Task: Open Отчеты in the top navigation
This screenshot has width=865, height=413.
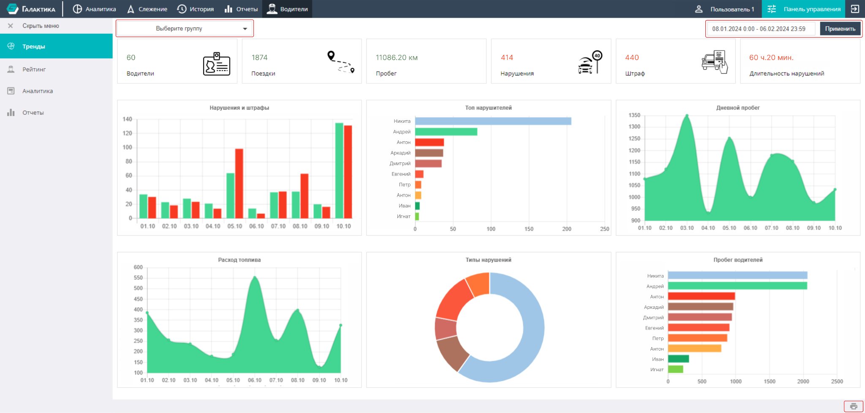Action: point(241,9)
